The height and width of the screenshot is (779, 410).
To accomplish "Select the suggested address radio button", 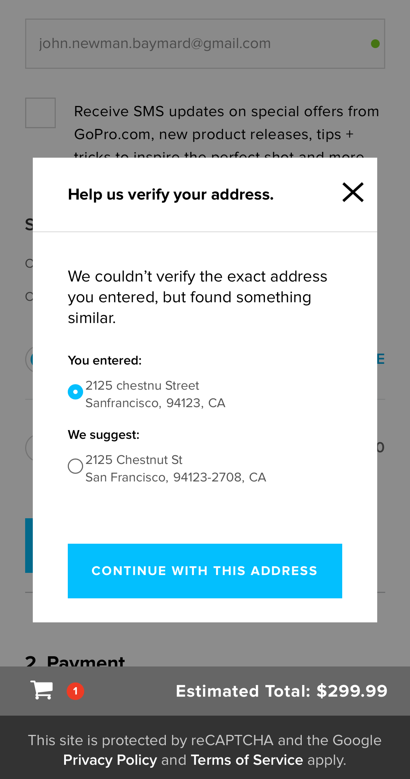I will pyautogui.click(x=75, y=466).
